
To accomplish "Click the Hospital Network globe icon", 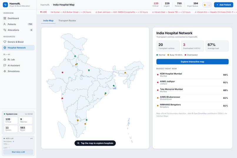I will click(5, 48).
